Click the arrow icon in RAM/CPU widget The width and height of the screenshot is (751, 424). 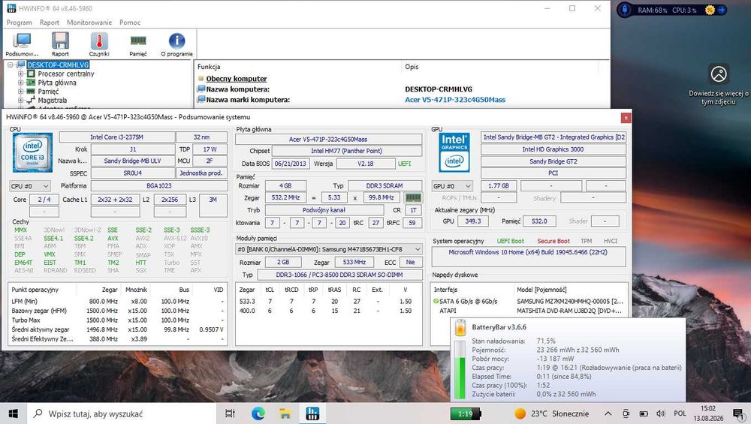pyautogui.click(x=721, y=10)
